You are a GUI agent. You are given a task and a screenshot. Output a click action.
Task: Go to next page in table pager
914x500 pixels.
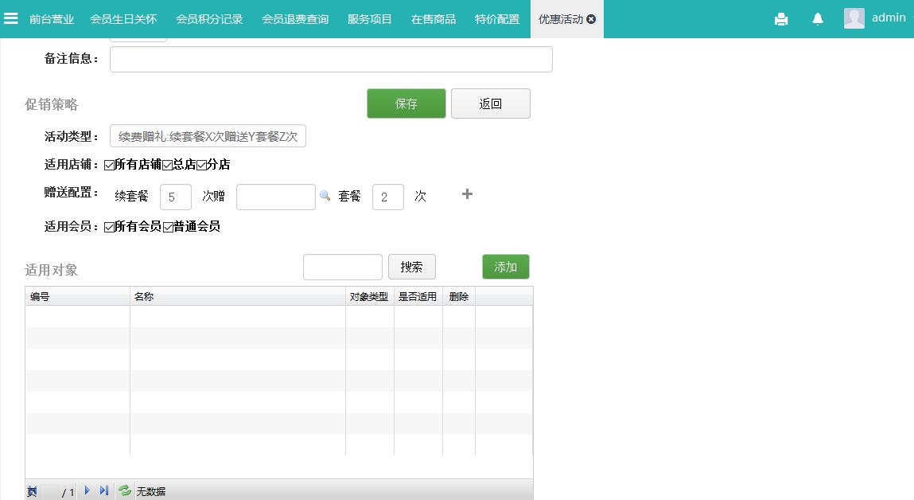coord(88,491)
